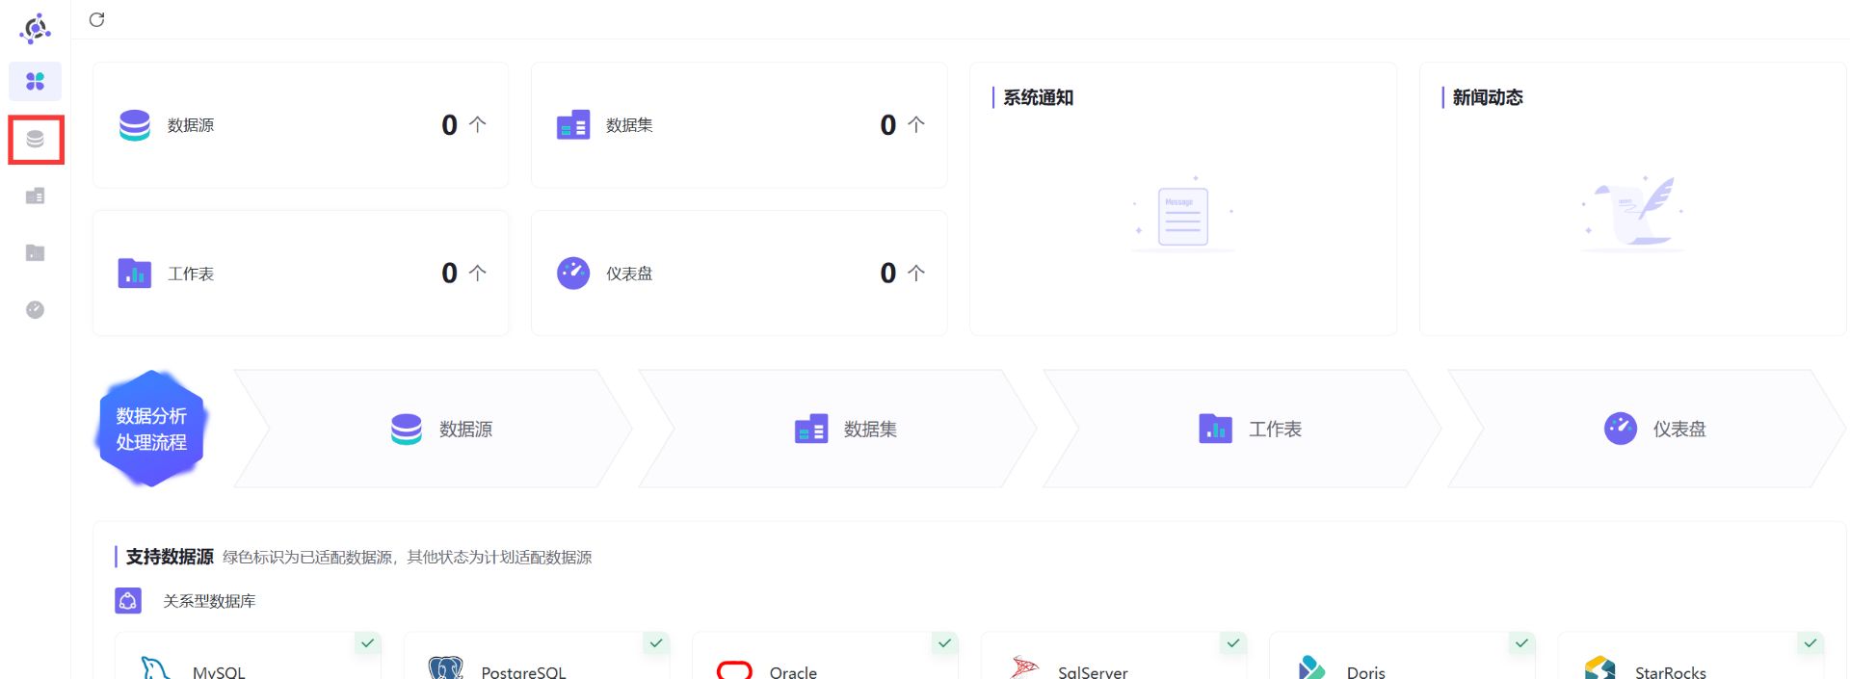Open the worksheet sidebar icon

[36, 252]
